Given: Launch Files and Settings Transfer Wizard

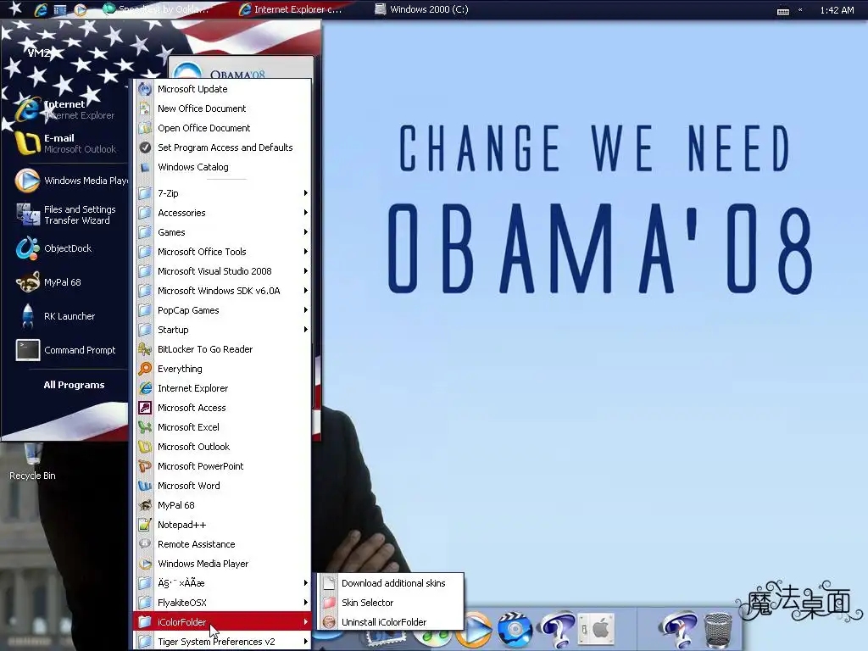Looking at the screenshot, I should 68,214.
